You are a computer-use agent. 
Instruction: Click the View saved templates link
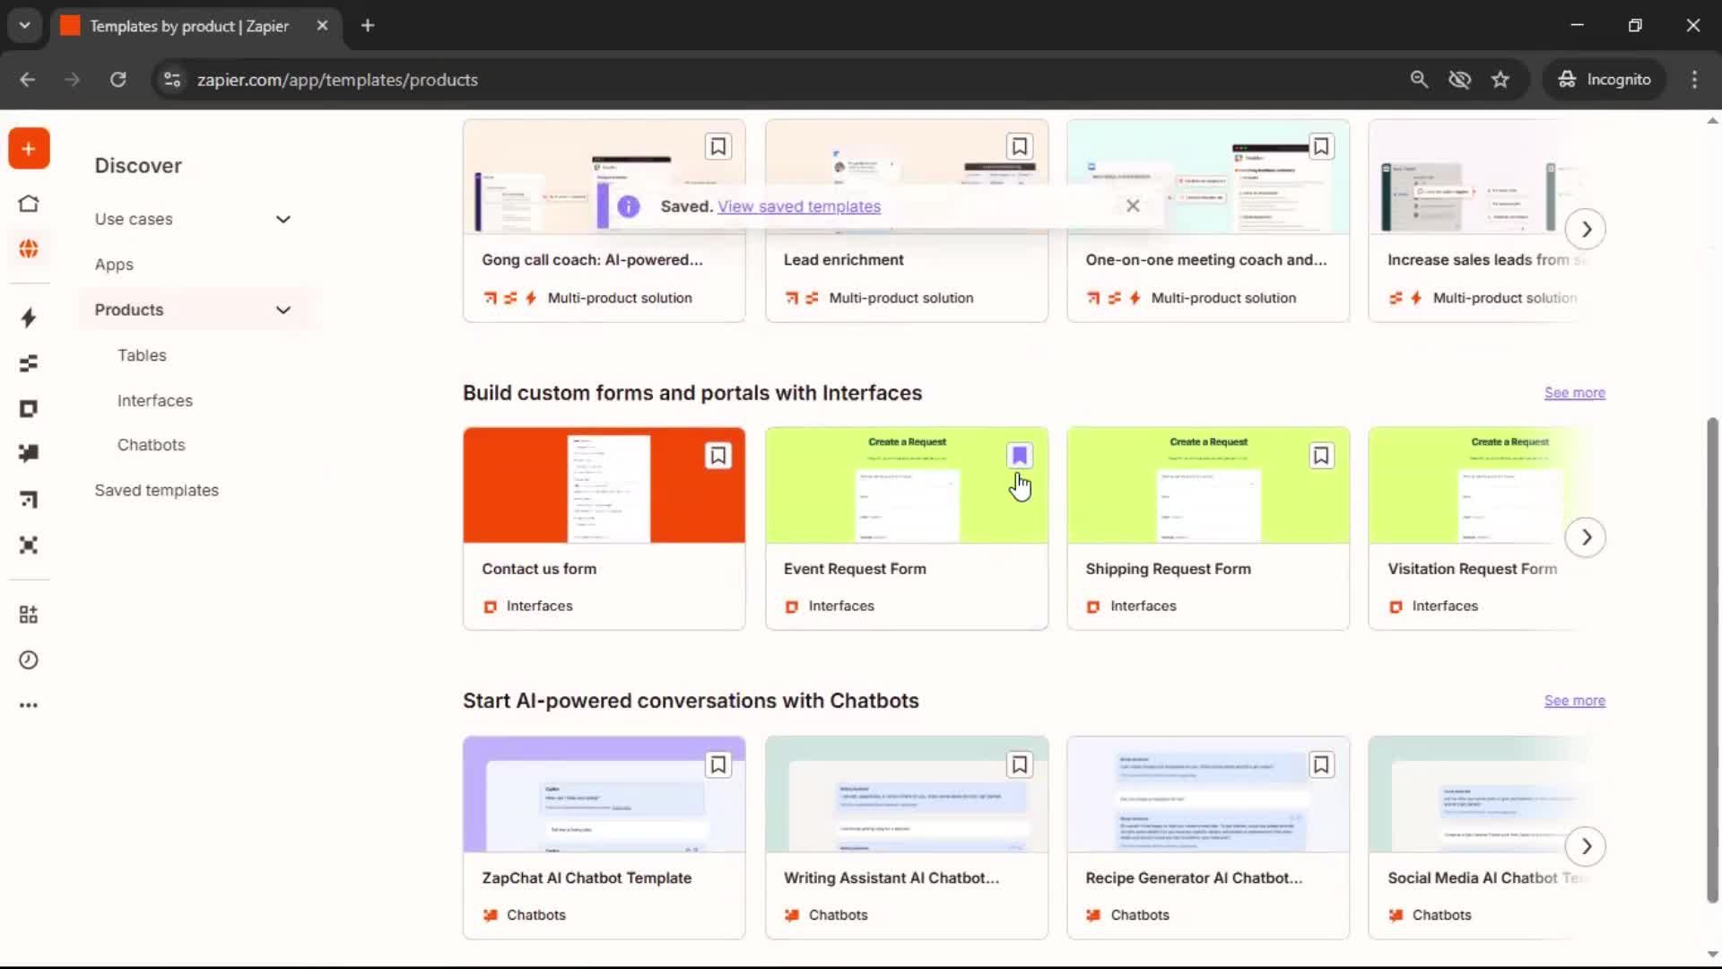pyautogui.click(x=798, y=206)
